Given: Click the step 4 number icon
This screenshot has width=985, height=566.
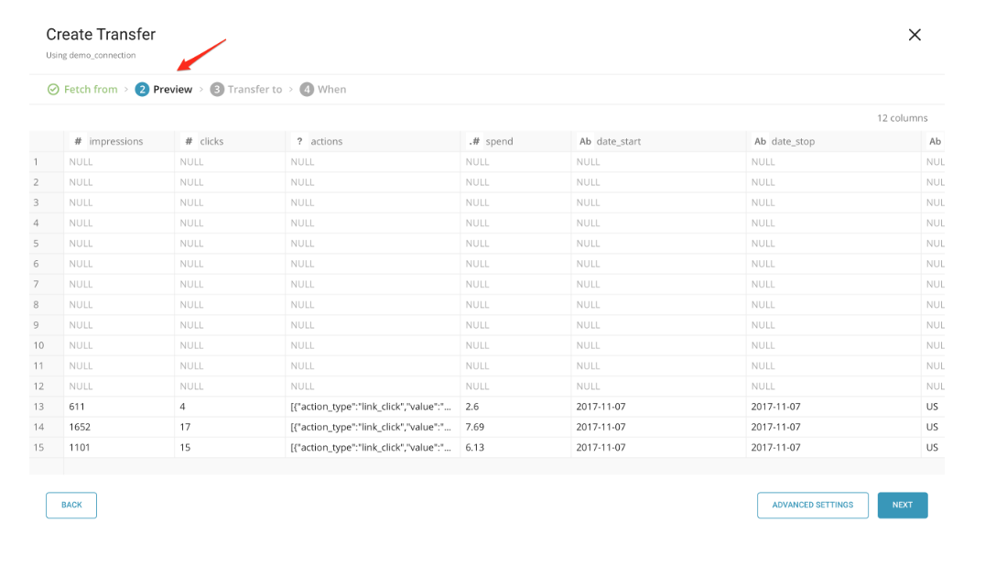Looking at the screenshot, I should 307,90.
